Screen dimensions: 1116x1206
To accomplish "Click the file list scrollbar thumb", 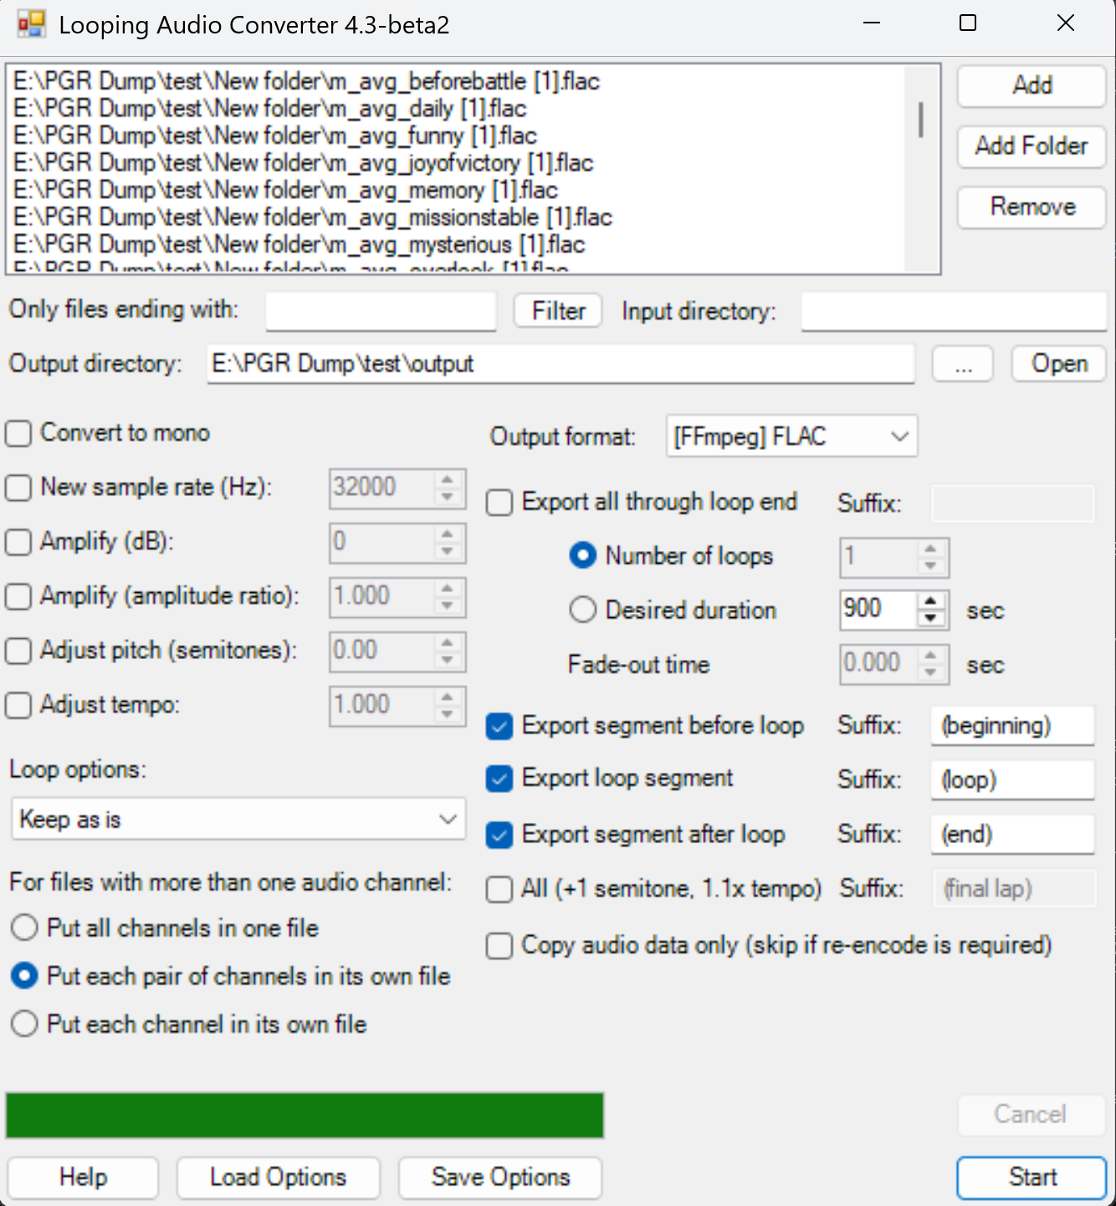I will click(x=921, y=120).
